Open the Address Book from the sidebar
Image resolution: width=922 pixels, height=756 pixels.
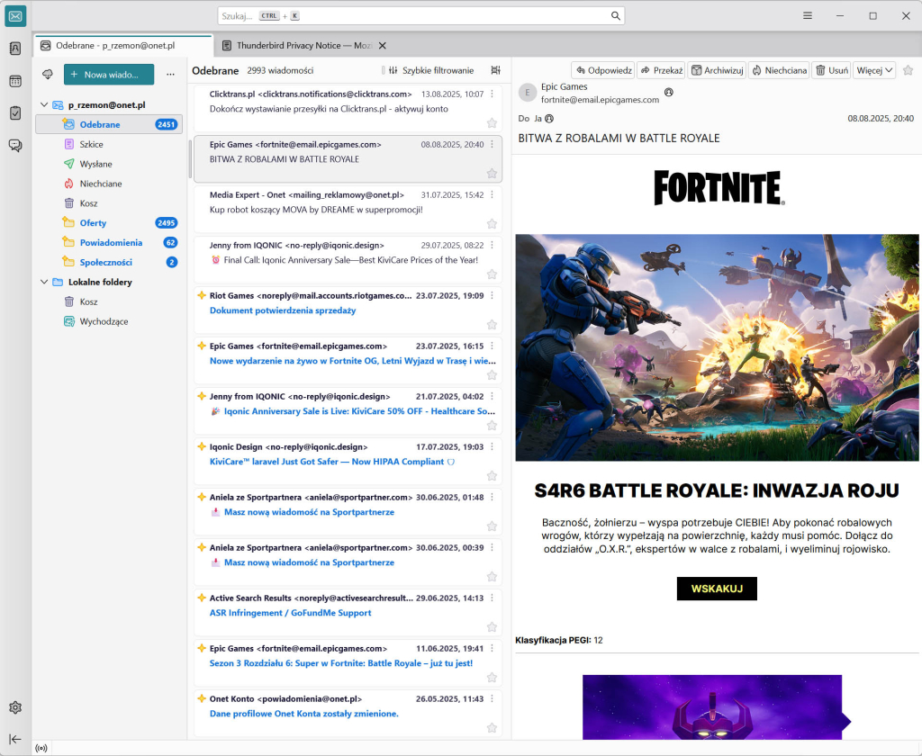coord(15,49)
